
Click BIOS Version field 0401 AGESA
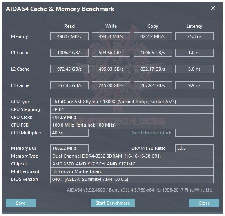pyautogui.click(x=132, y=179)
